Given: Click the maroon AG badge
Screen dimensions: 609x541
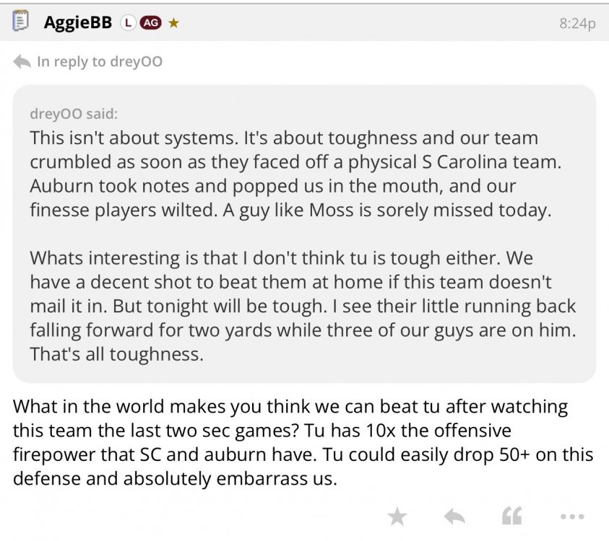Looking at the screenshot, I should pyautogui.click(x=150, y=23).
